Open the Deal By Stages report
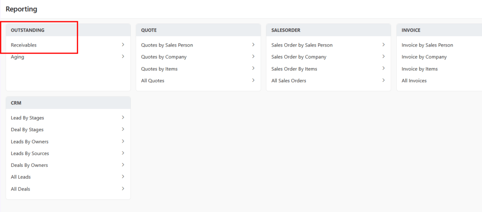 pyautogui.click(x=27, y=129)
